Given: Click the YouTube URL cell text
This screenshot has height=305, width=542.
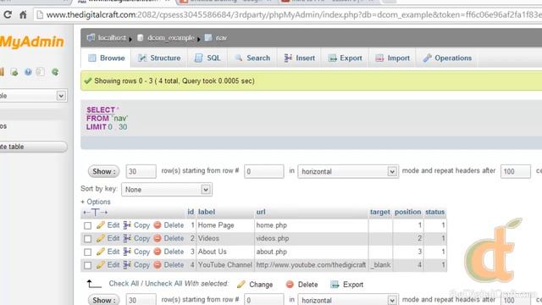Looking at the screenshot, I should coord(311,265).
